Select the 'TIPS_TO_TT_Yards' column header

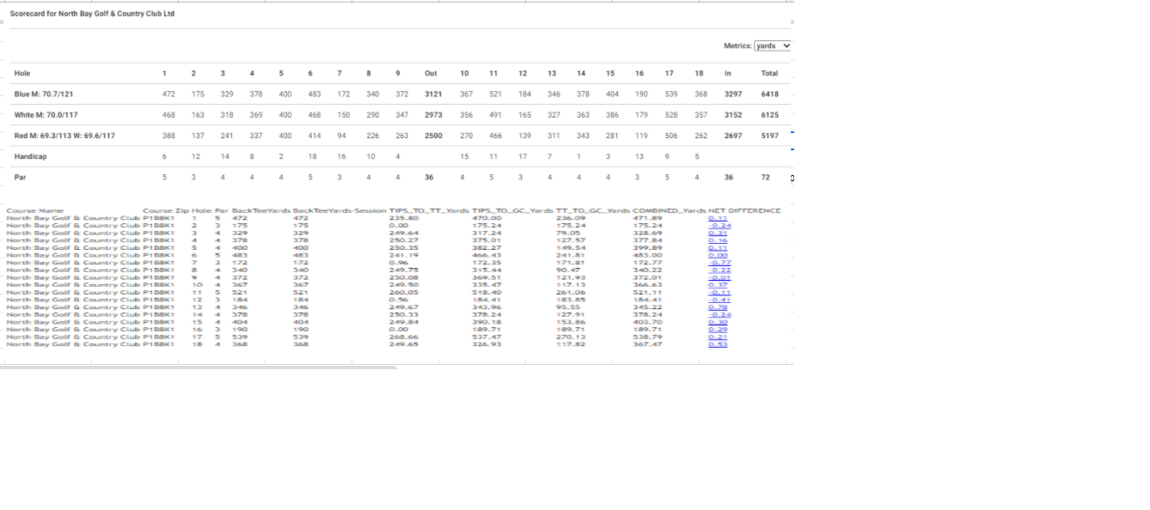[x=430, y=210]
